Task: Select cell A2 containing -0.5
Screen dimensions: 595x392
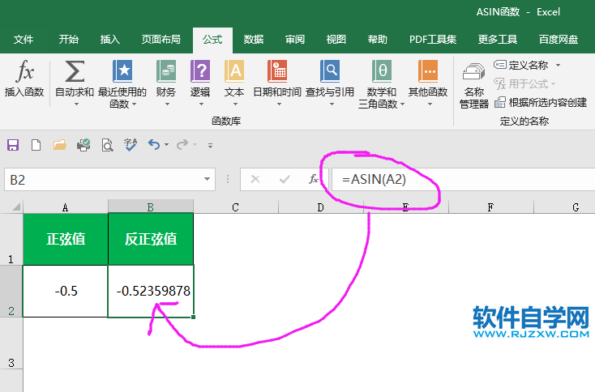Action: [x=66, y=291]
